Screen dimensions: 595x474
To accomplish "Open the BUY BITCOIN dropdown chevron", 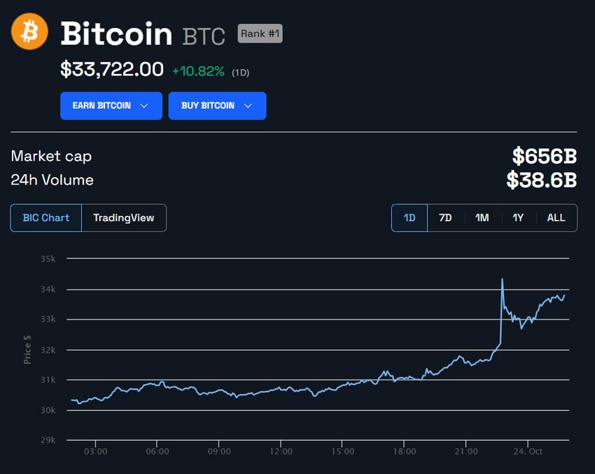I will (x=248, y=106).
